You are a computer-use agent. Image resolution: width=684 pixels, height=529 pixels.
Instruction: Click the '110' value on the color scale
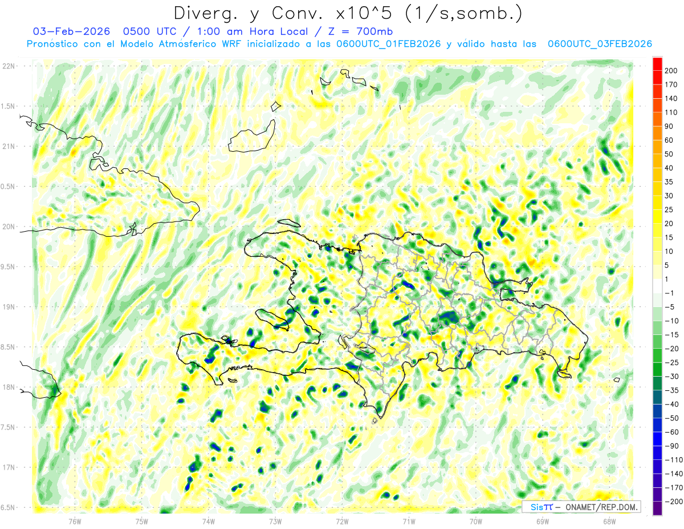pyautogui.click(x=670, y=112)
